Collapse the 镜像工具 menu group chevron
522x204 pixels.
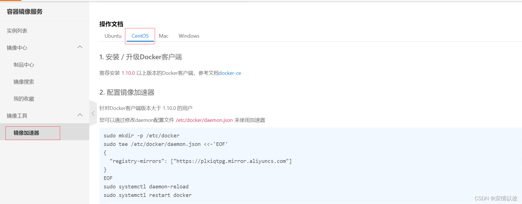(x=80, y=115)
